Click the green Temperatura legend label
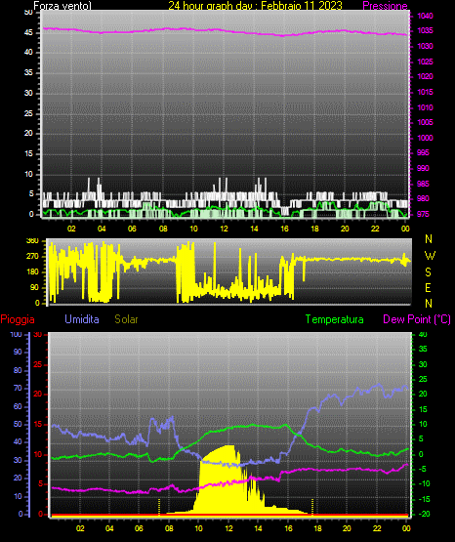The height and width of the screenshot is (542, 455). point(335,319)
